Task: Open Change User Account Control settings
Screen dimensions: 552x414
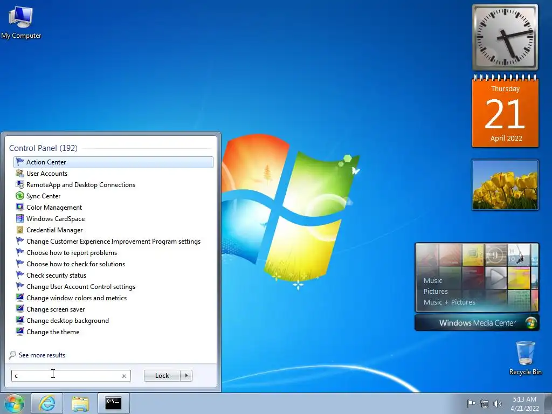Action: coord(113,286)
